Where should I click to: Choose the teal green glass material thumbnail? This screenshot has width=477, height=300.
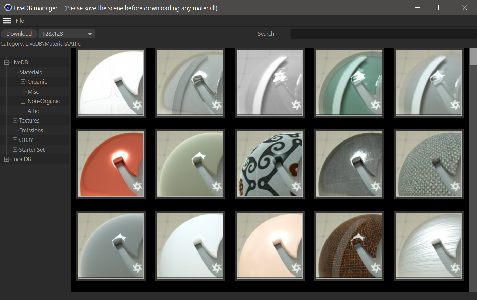point(349,82)
